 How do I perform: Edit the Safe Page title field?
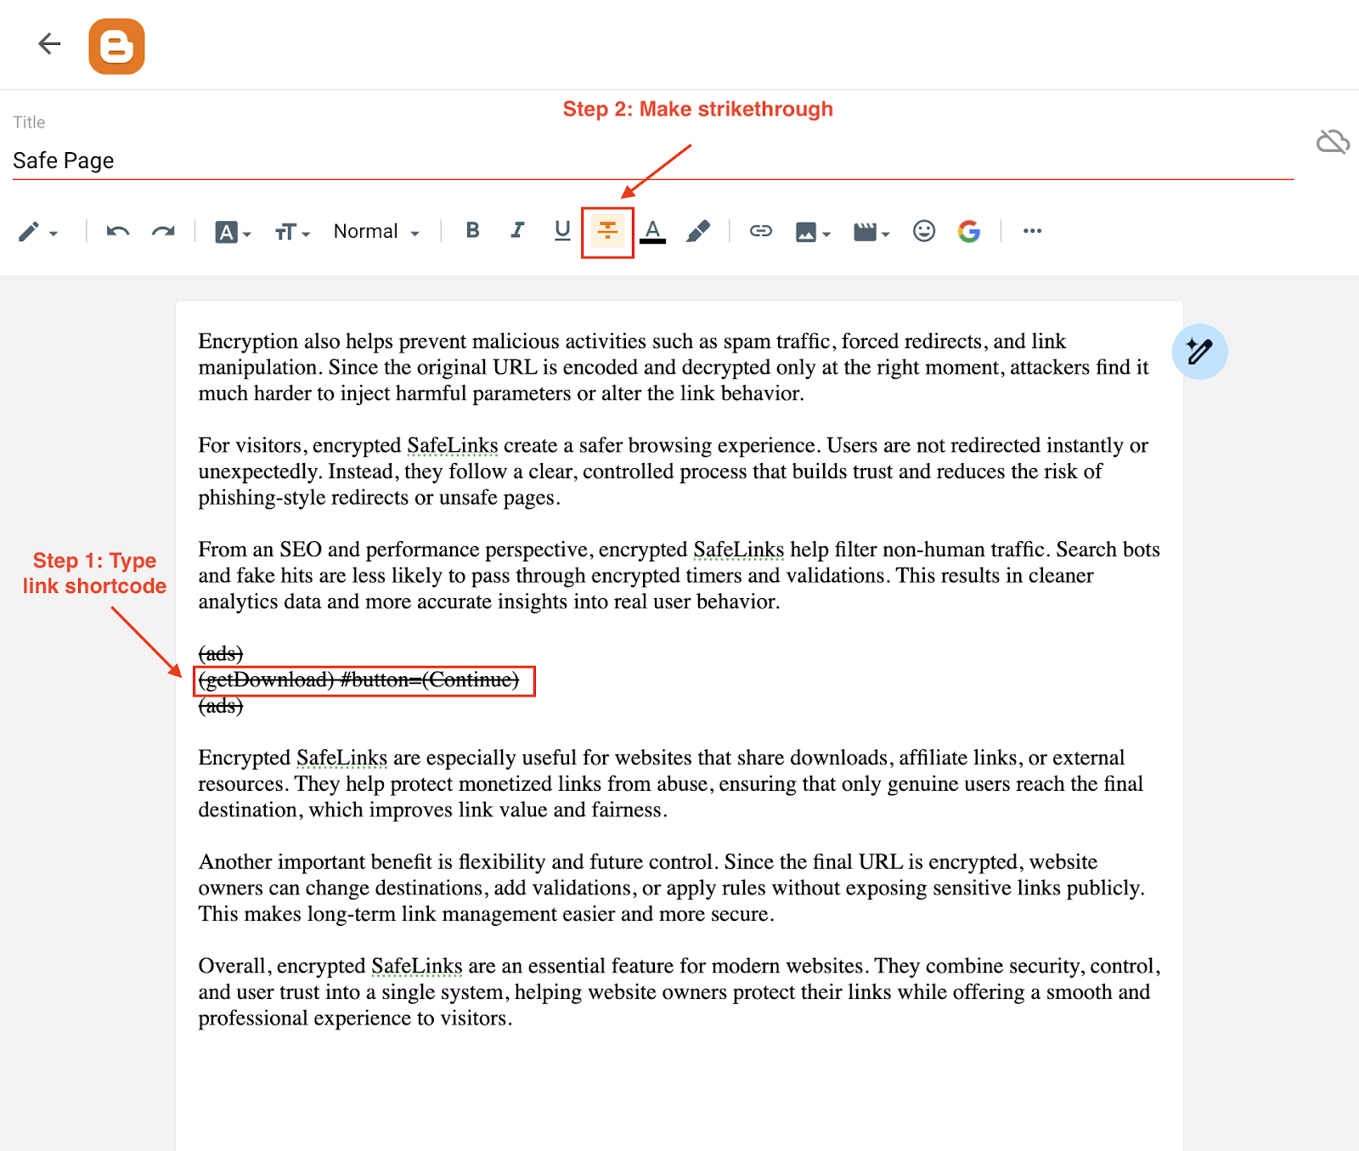tap(652, 161)
